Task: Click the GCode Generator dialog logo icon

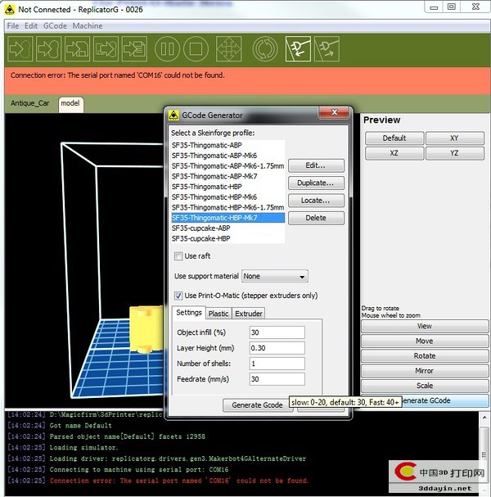Action: pyautogui.click(x=173, y=115)
